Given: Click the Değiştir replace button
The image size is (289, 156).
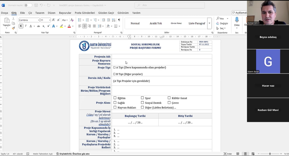Looking at the screenshot, I should coord(222,23).
